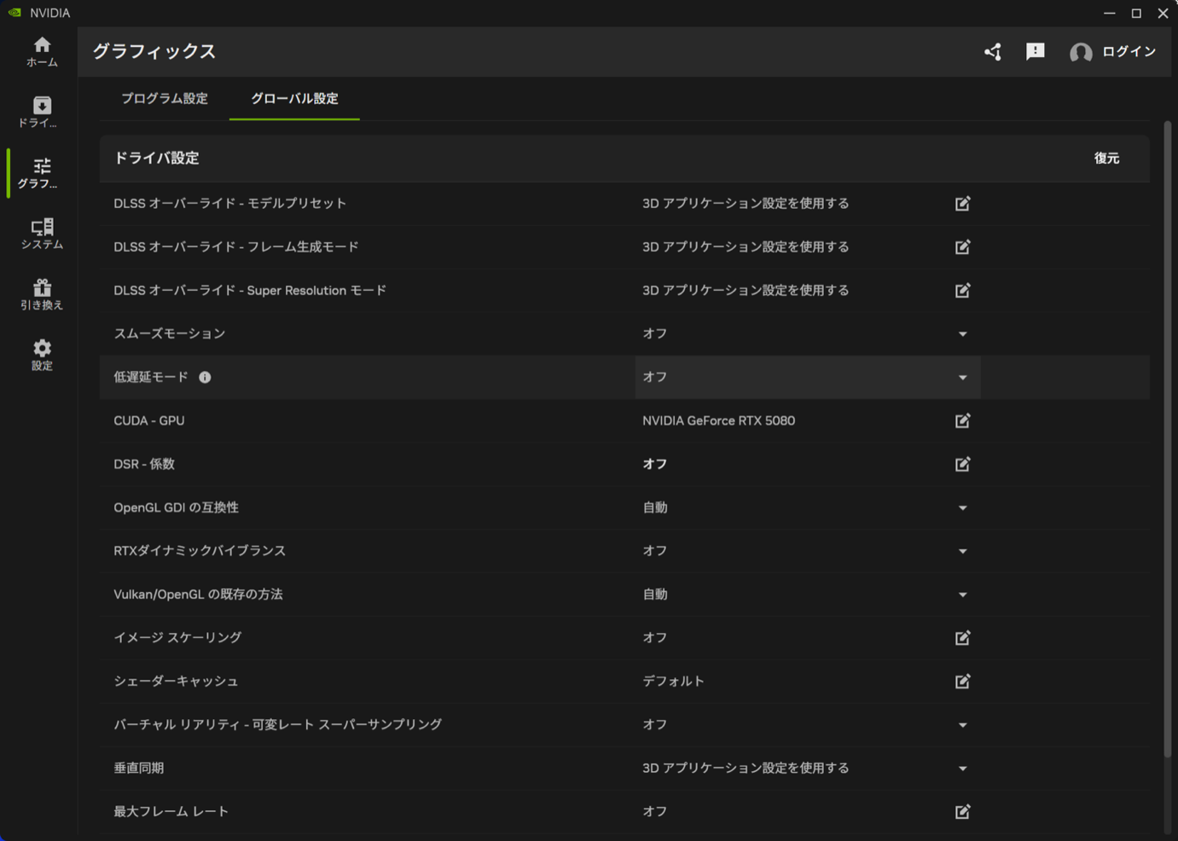Edit the イメージ スケーリング setting
Viewport: 1178px width, 841px height.
click(x=962, y=638)
